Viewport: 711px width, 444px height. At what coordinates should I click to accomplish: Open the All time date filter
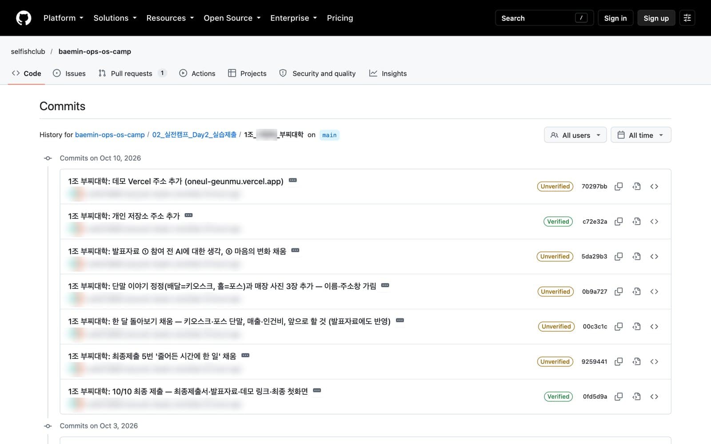coord(641,135)
